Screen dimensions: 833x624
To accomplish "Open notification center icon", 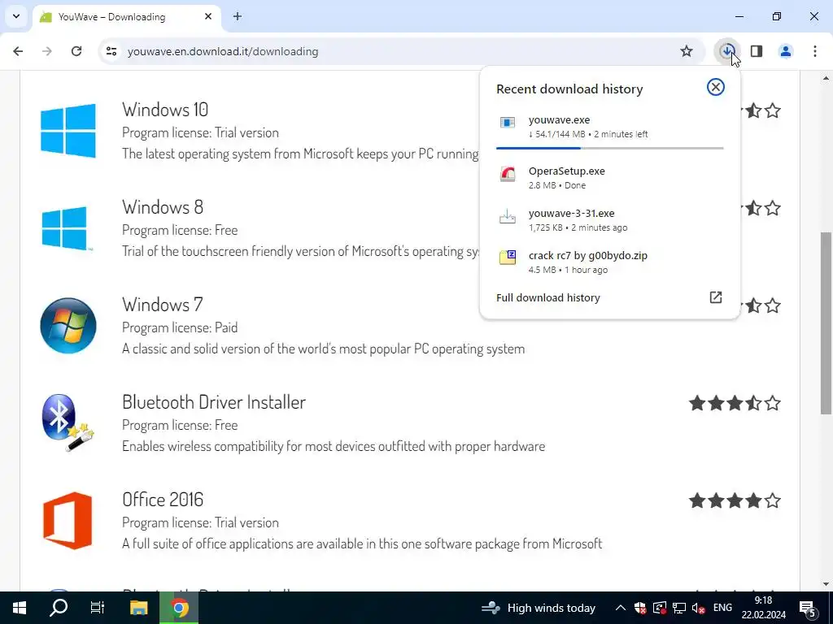I will [x=808, y=608].
